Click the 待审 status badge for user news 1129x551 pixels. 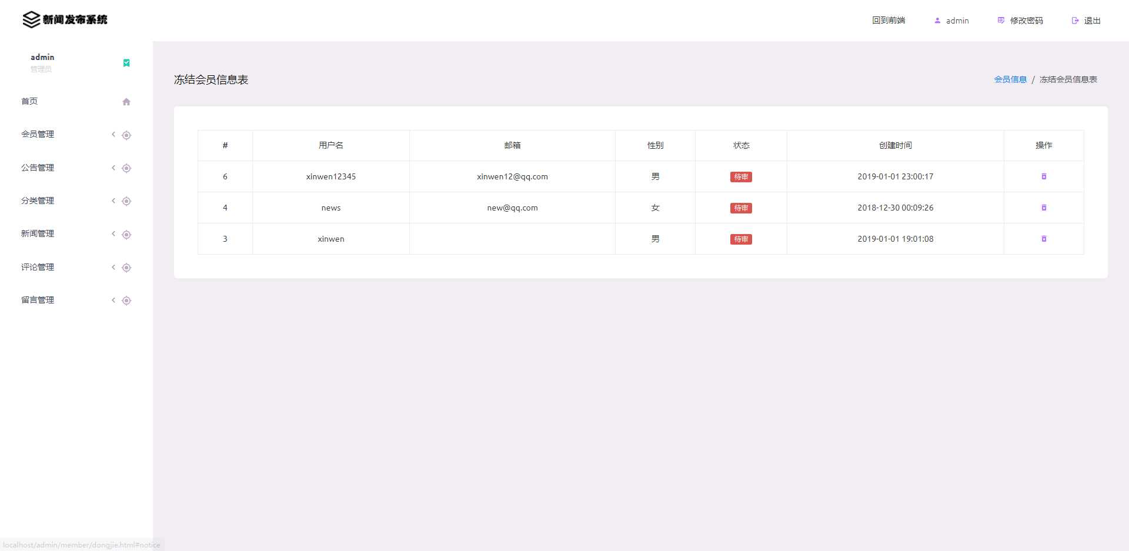[741, 208]
